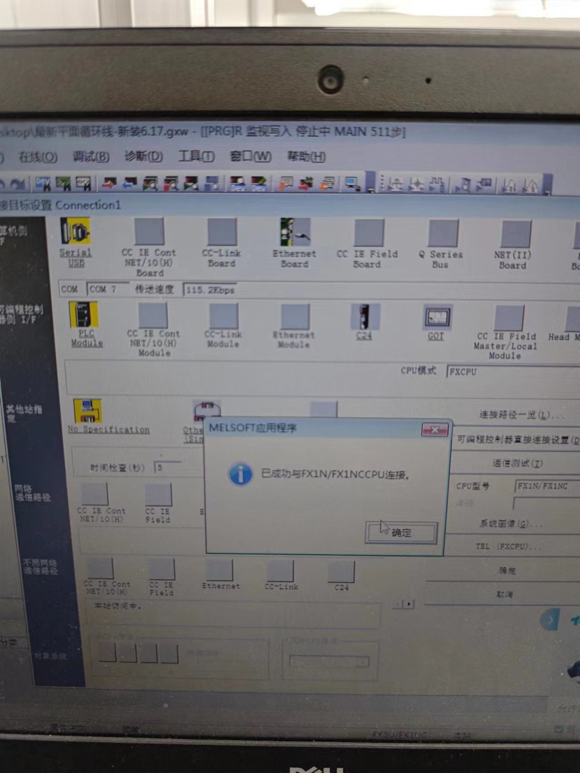The width and height of the screenshot is (580, 773).
Task: Click the Serial USB icon
Action: click(x=75, y=232)
